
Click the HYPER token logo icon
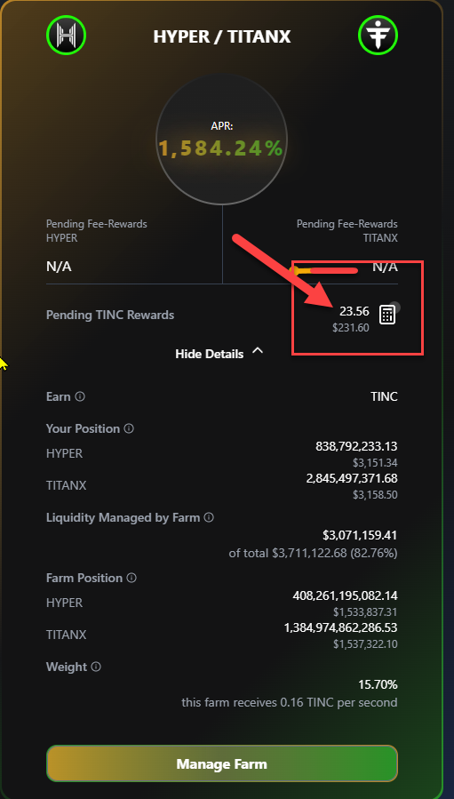coord(67,36)
